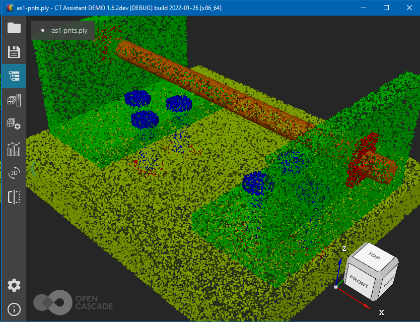The height and width of the screenshot is (322, 420).
Task: Maximize the CT Assistant window
Action: pos(386,8)
